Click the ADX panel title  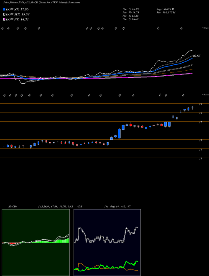tap(80, 207)
